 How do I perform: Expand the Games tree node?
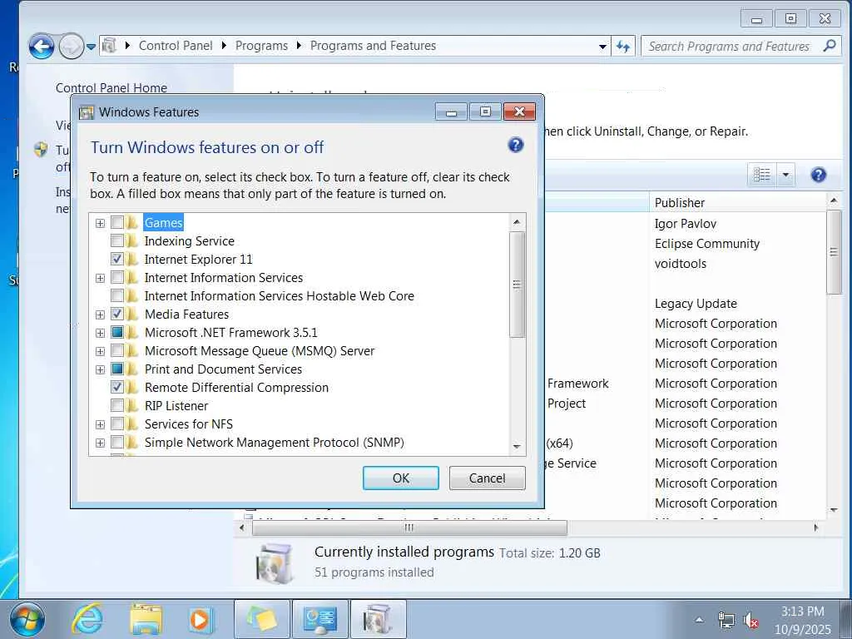tap(100, 223)
